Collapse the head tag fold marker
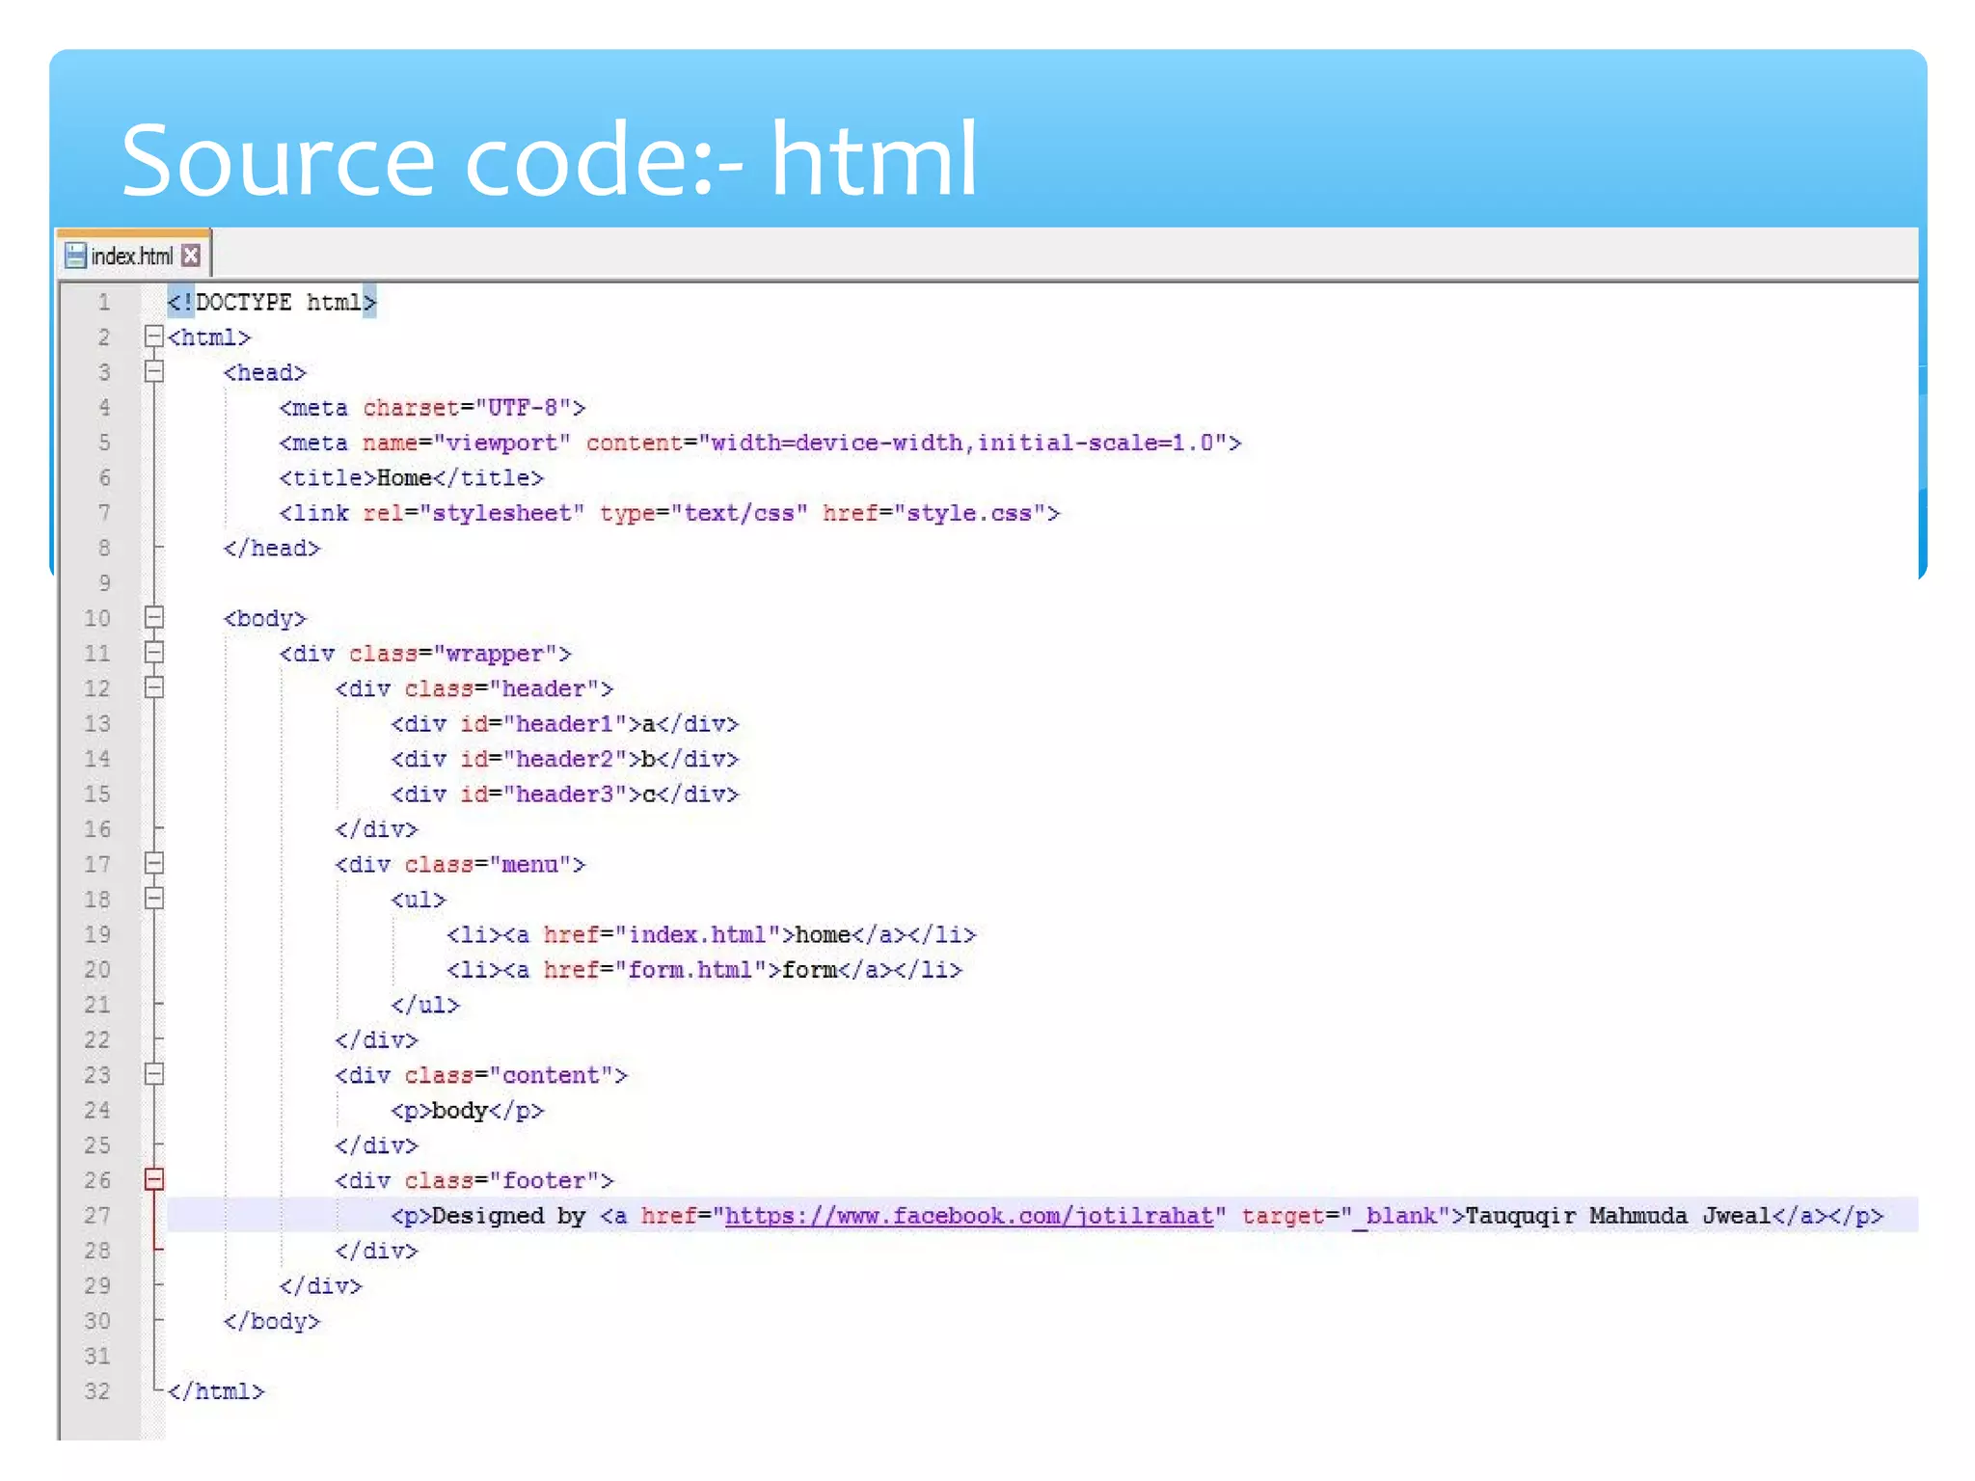This screenshot has height=1481, width=1975. click(x=153, y=372)
